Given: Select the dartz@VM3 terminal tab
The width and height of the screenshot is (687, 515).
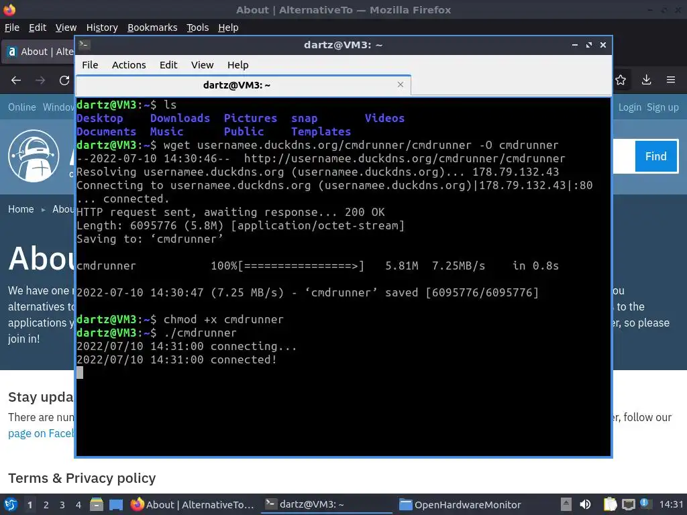Looking at the screenshot, I should 237,85.
